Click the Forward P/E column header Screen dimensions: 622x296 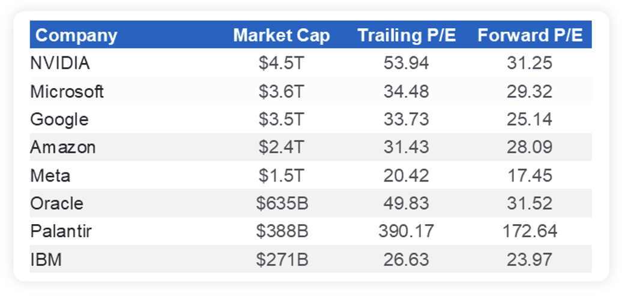pyautogui.click(x=530, y=35)
